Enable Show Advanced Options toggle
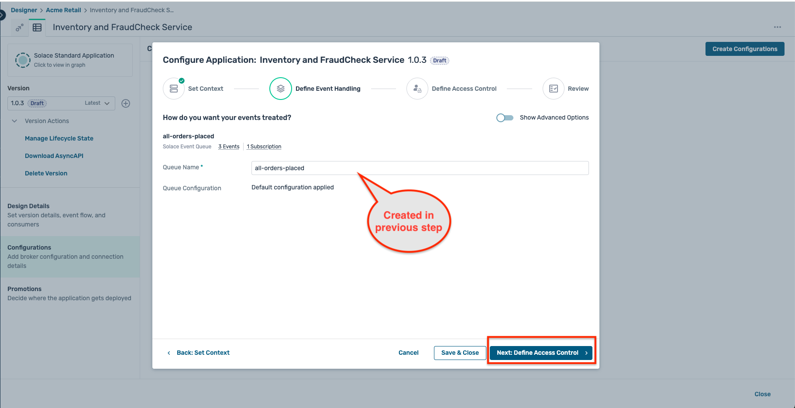This screenshot has height=408, width=795. pos(505,118)
